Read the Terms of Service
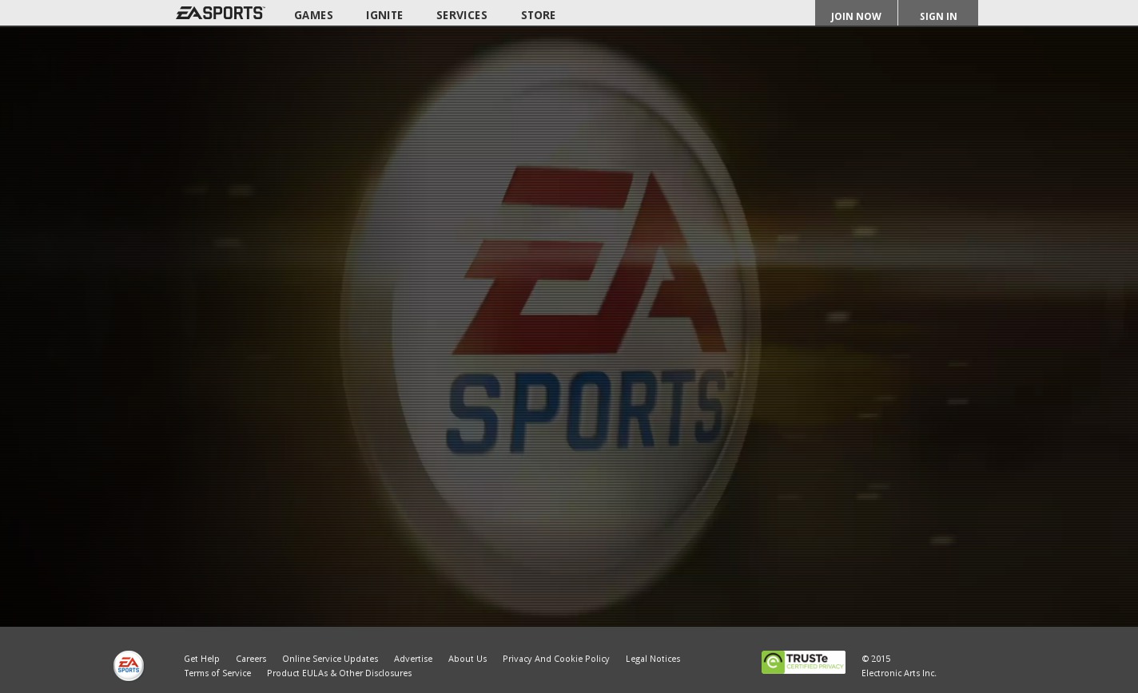This screenshot has height=693, width=1138. click(217, 673)
